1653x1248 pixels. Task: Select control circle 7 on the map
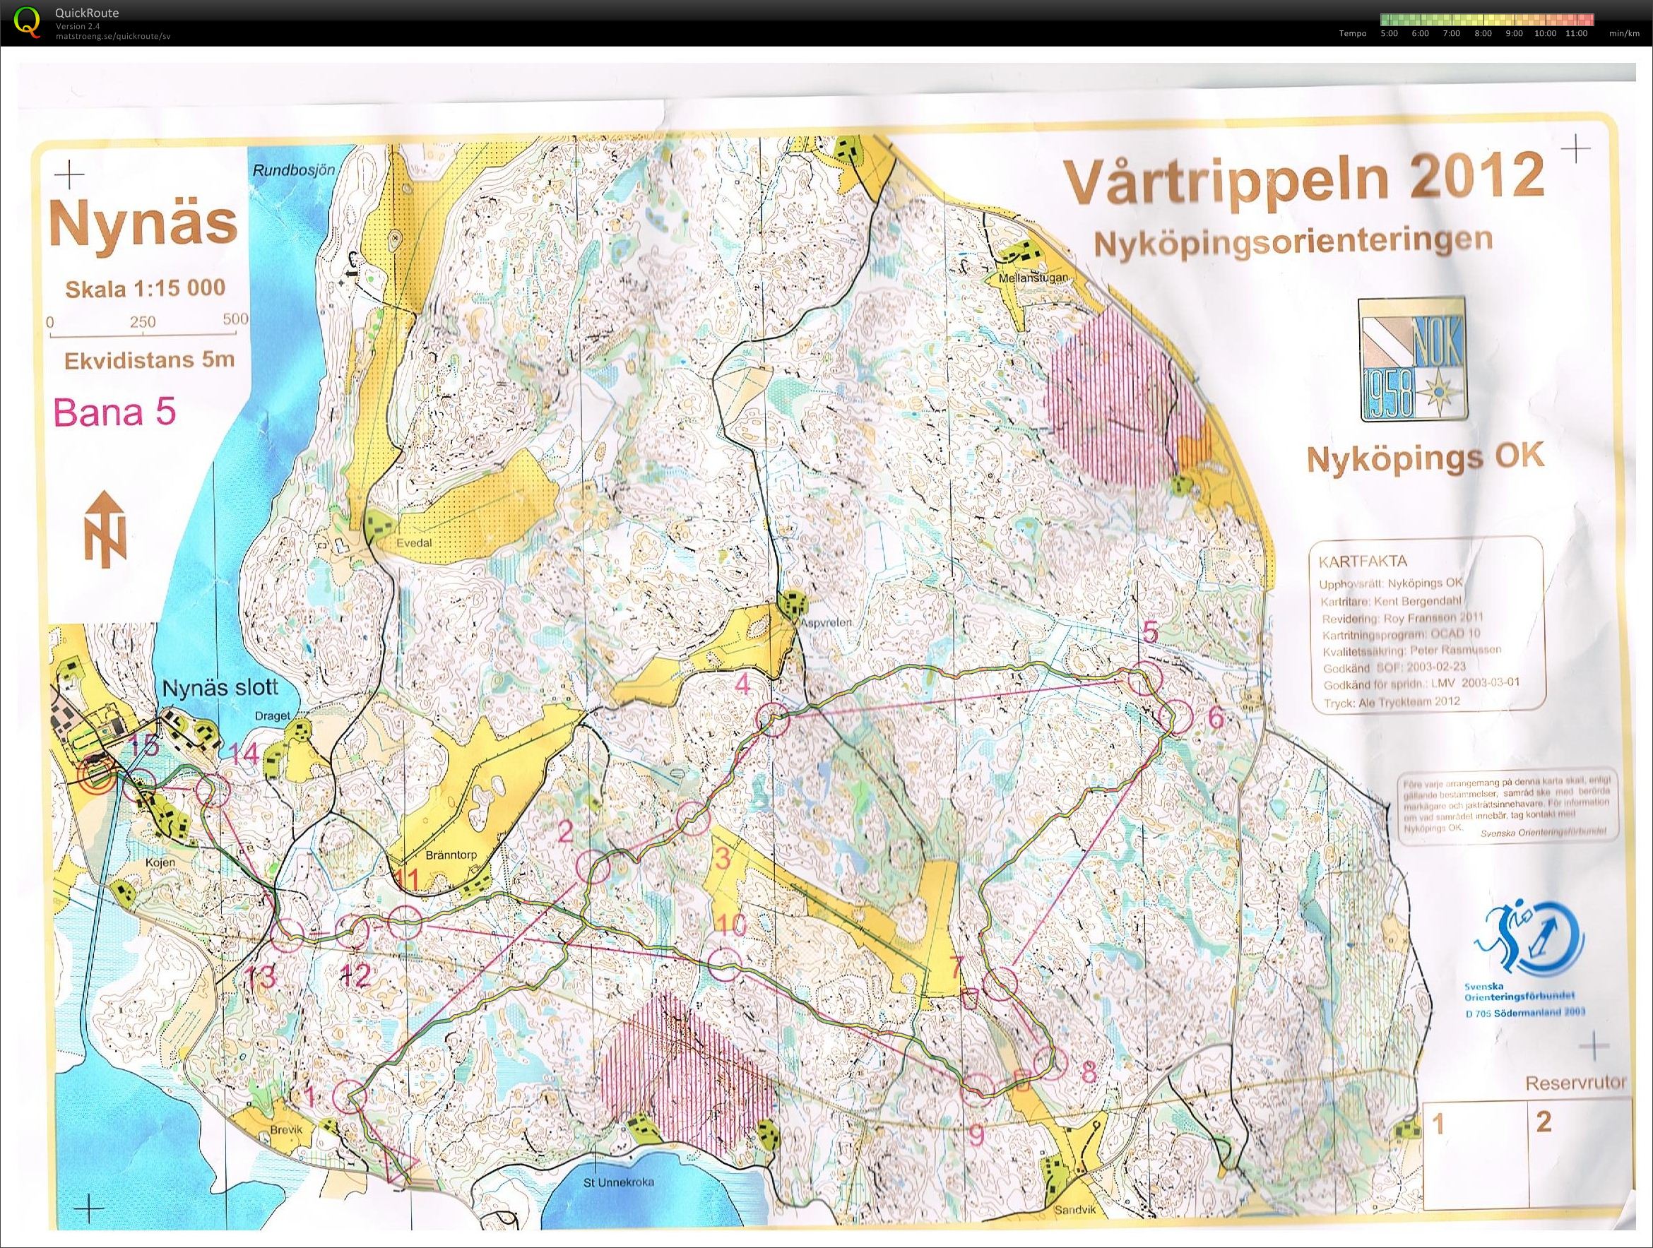(1000, 983)
